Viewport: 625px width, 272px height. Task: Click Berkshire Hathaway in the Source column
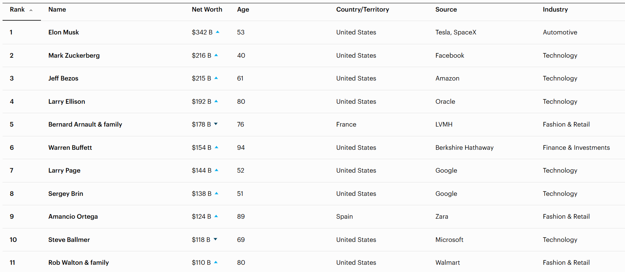coord(464,148)
